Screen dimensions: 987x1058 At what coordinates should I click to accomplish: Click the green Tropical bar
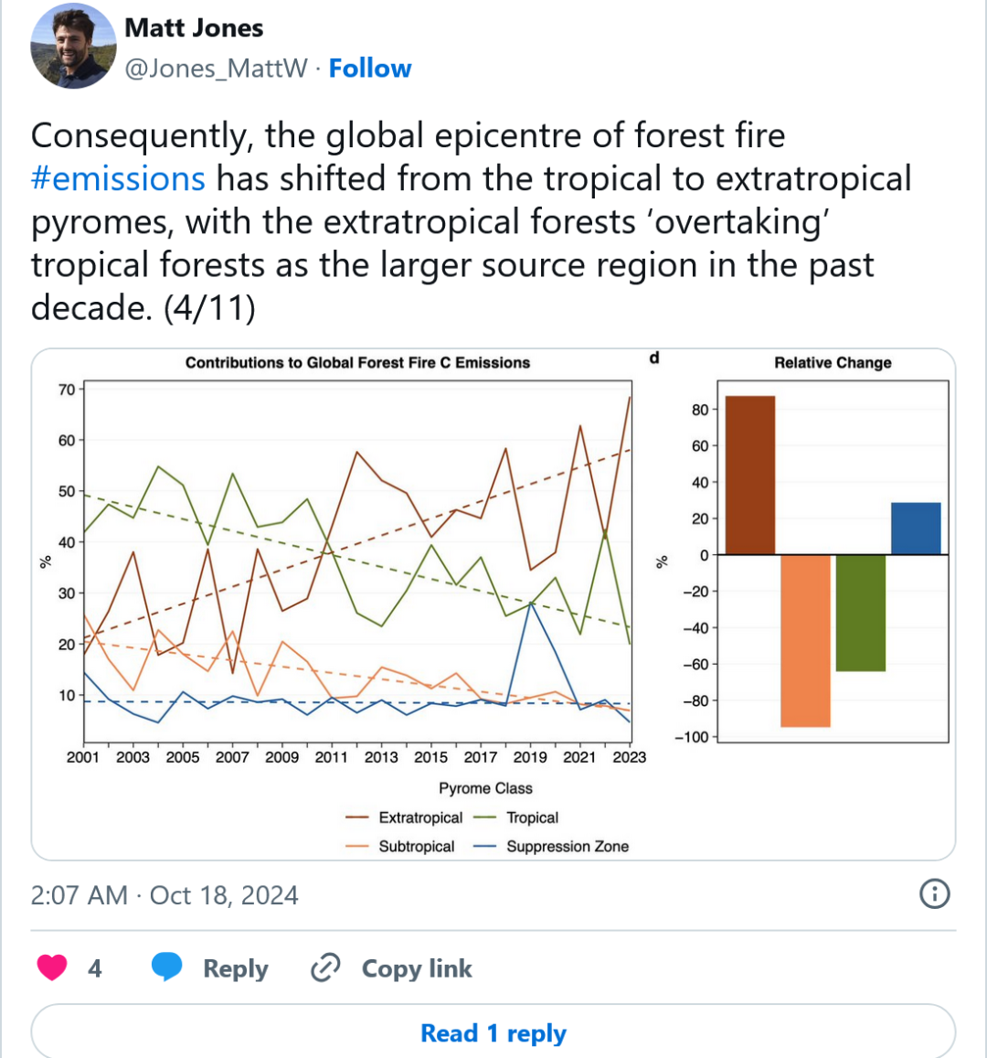click(x=860, y=613)
